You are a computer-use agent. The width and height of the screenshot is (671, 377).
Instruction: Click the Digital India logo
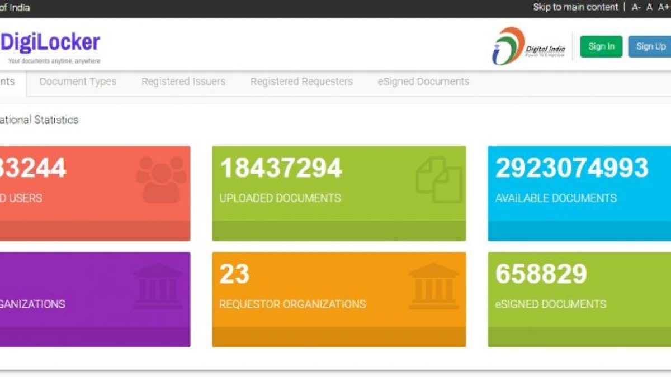[x=528, y=46]
